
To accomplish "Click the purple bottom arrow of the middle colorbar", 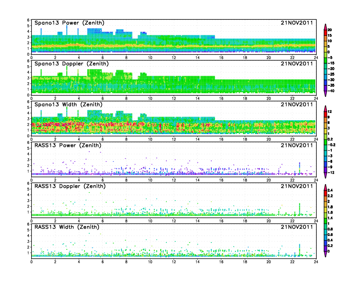I will click(x=325, y=175).
